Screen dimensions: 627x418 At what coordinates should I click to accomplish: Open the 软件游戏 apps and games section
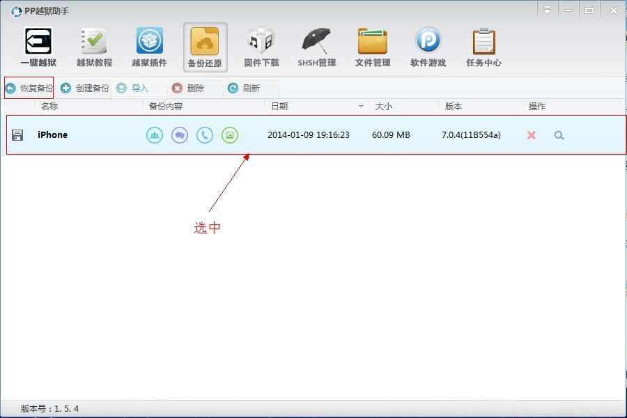click(x=428, y=47)
